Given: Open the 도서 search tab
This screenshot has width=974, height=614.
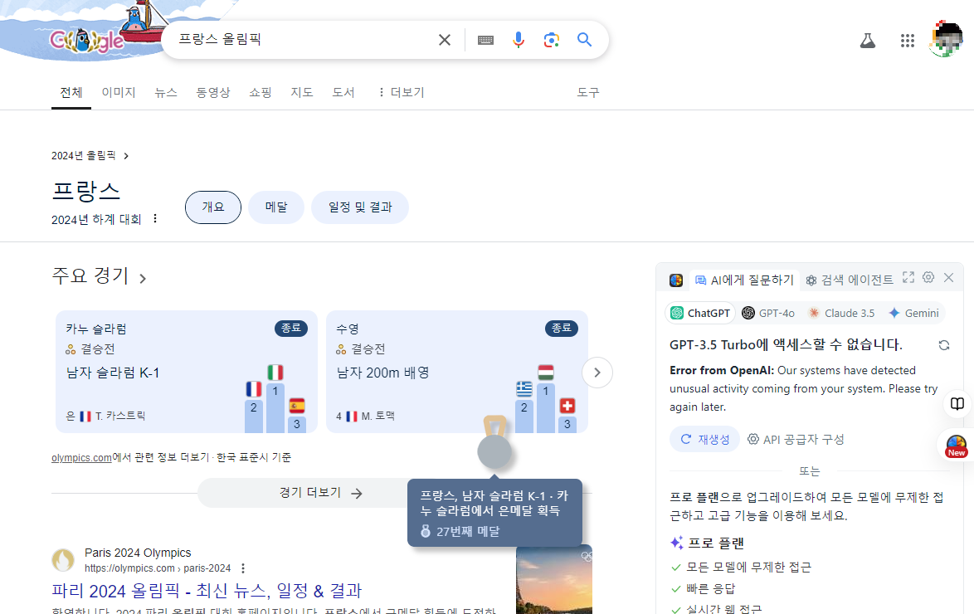Looking at the screenshot, I should point(343,93).
